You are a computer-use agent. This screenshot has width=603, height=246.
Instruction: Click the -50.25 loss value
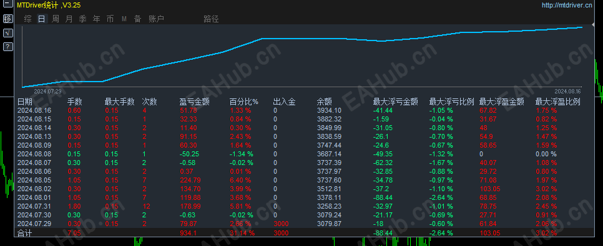pyautogui.click(x=189, y=154)
